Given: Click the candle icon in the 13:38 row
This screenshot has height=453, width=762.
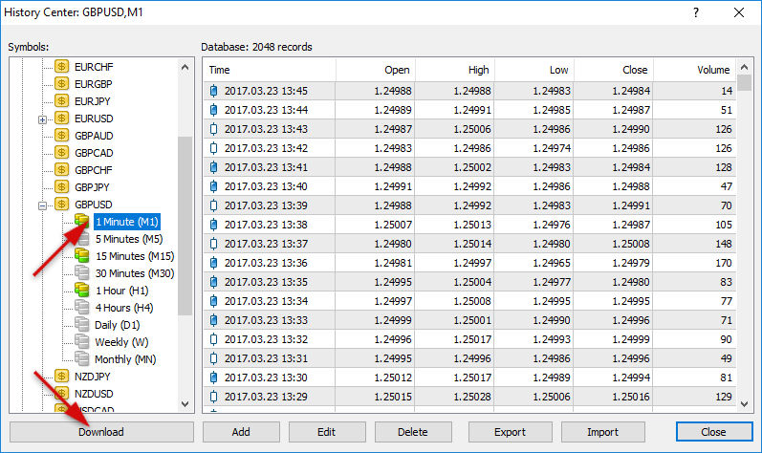Looking at the screenshot, I should (213, 225).
